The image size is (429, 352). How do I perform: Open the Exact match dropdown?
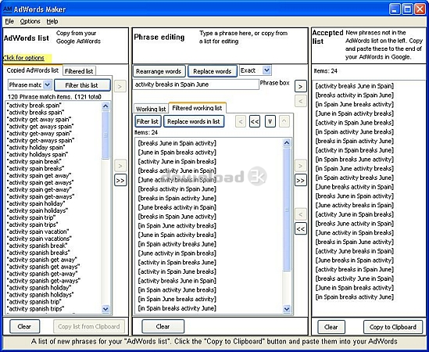[x=266, y=70]
